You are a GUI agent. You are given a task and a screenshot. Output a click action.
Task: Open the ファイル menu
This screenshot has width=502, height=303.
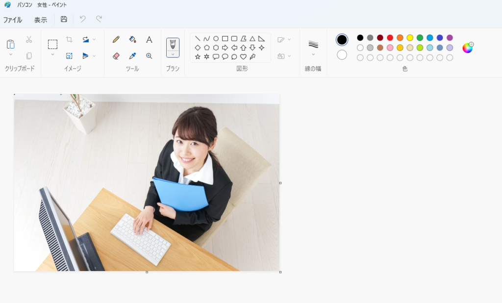[13, 20]
